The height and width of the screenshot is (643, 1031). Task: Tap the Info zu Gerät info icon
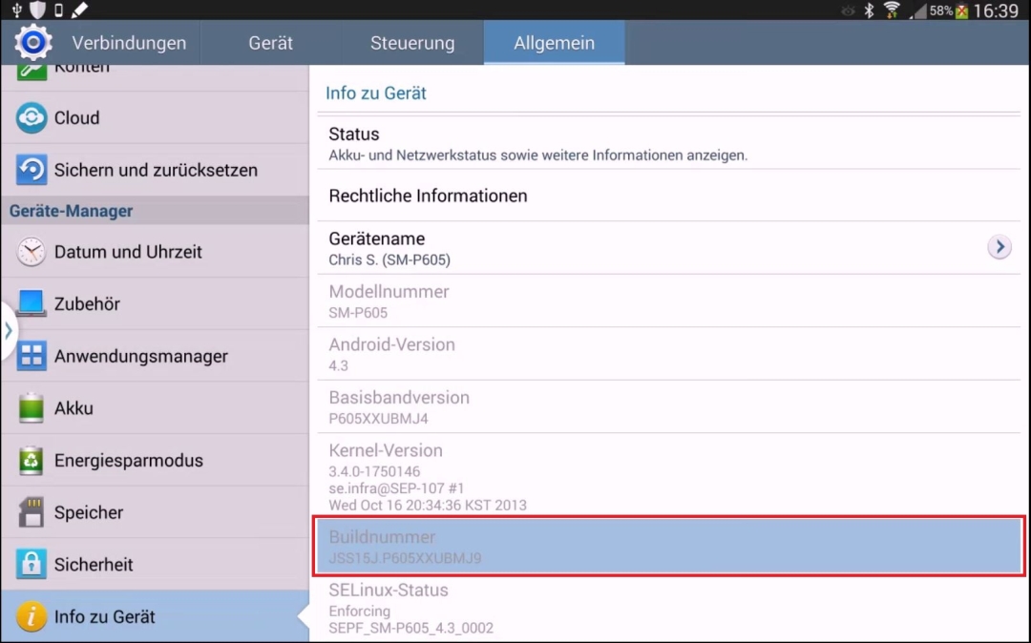[x=31, y=616]
